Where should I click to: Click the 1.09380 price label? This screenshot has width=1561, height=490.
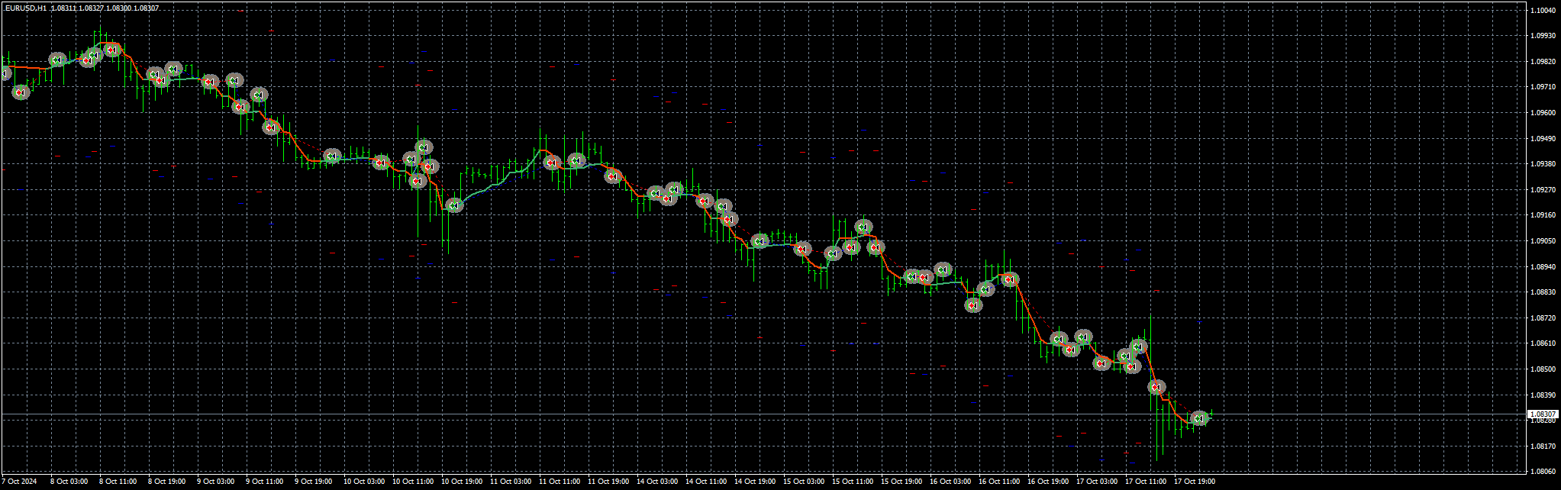click(x=1543, y=163)
